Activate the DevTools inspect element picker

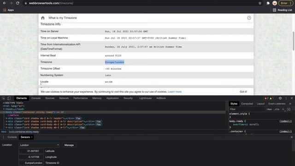pos(3,98)
